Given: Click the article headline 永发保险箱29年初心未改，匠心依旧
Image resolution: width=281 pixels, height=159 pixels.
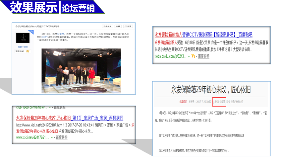Looking at the screenshot, I should 211,90.
